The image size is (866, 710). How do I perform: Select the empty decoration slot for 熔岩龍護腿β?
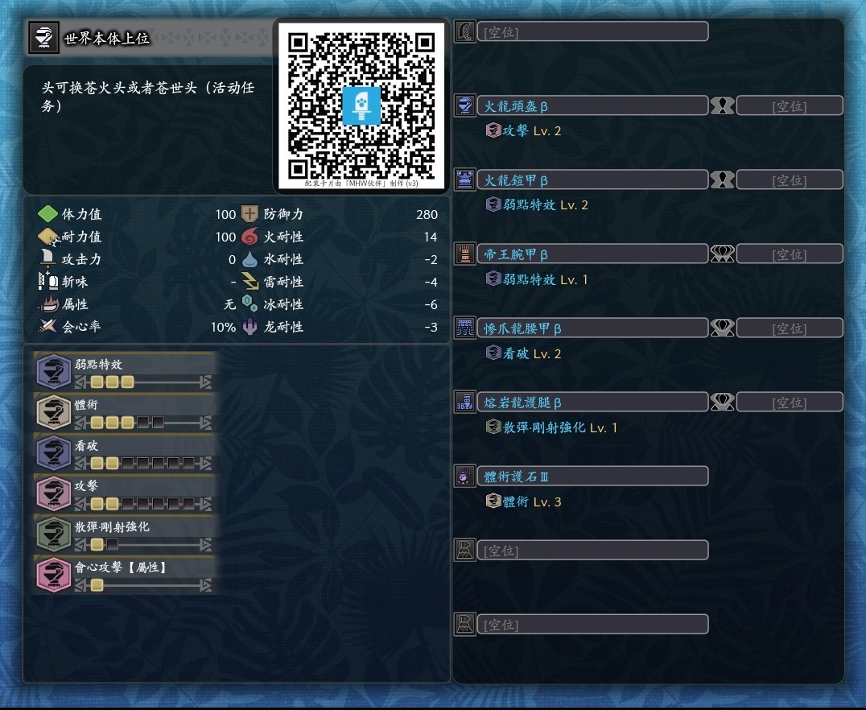click(790, 402)
